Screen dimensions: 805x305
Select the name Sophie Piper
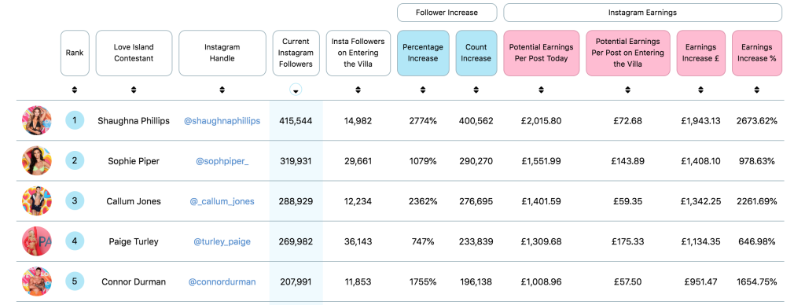[134, 161]
